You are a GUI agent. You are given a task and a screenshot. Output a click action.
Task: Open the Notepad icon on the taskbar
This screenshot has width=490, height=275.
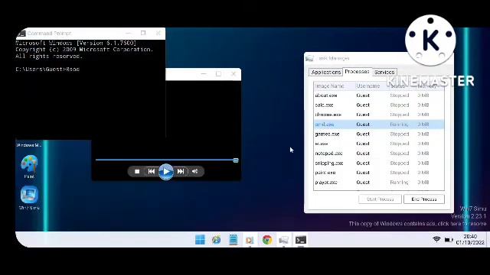point(233,240)
